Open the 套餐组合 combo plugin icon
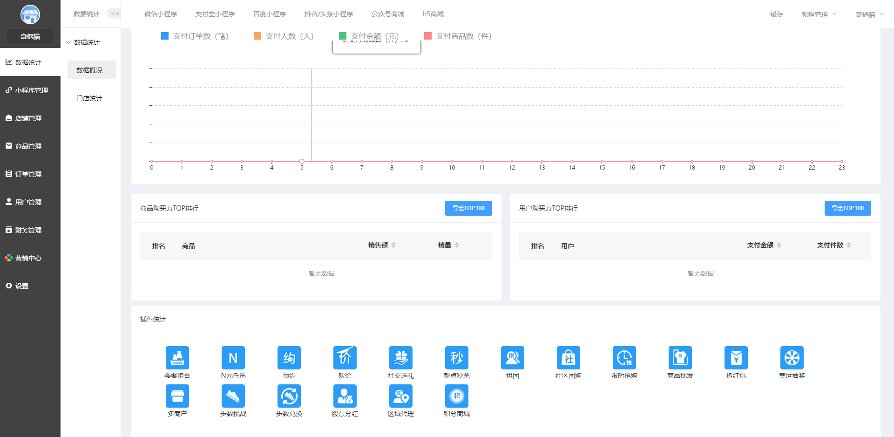 click(x=177, y=358)
